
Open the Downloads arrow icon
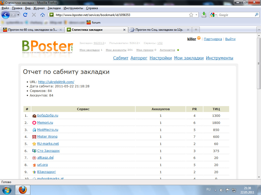tap(204, 15)
